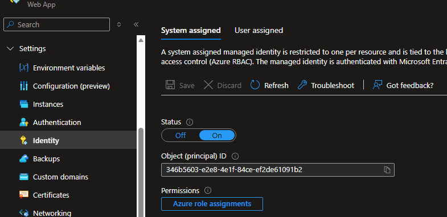Click the Certificates icon

coord(24,195)
